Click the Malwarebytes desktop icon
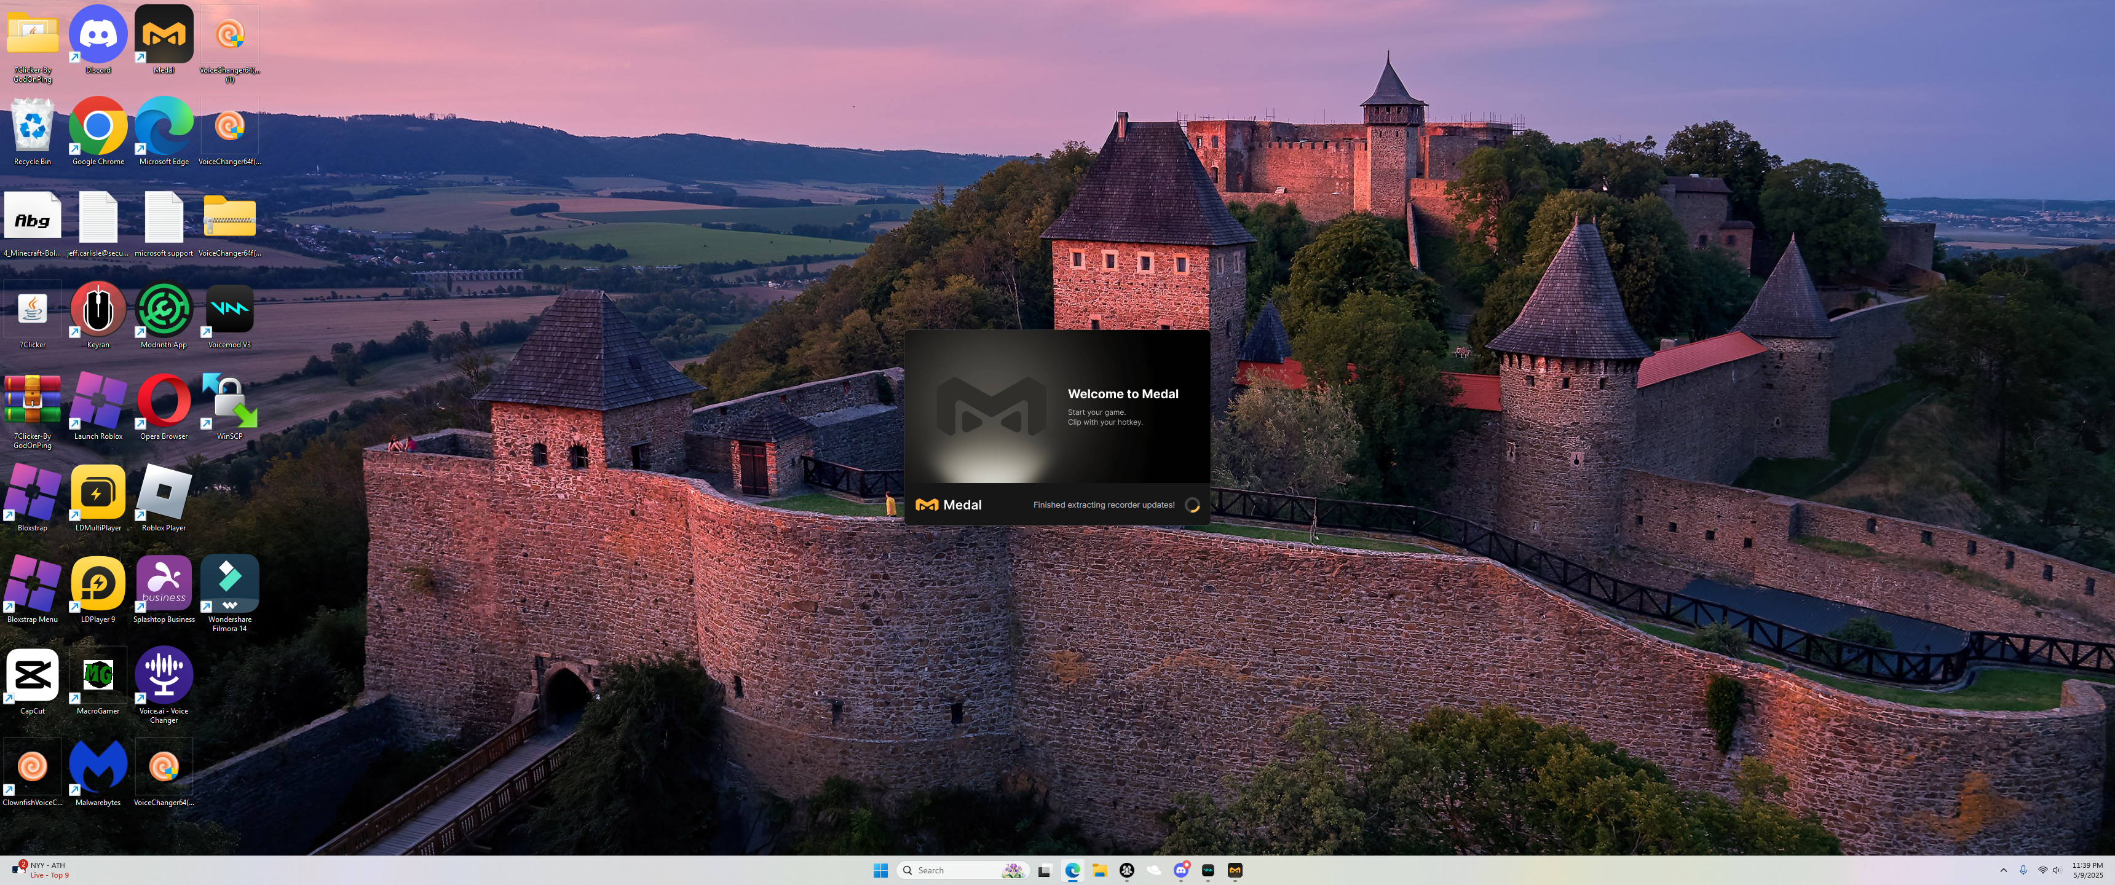 [98, 768]
